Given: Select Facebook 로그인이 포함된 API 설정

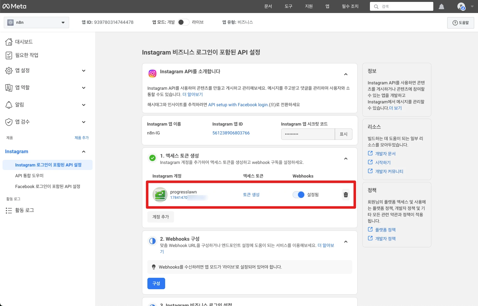Looking at the screenshot, I should pyautogui.click(x=48, y=186).
